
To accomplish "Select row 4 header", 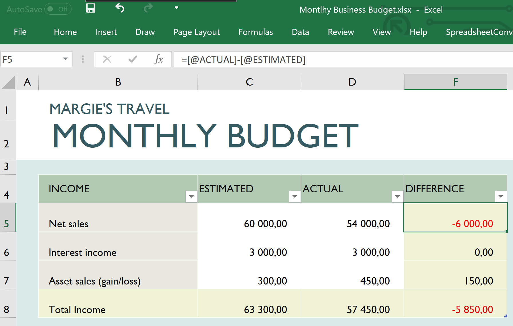I will click(x=8, y=189).
